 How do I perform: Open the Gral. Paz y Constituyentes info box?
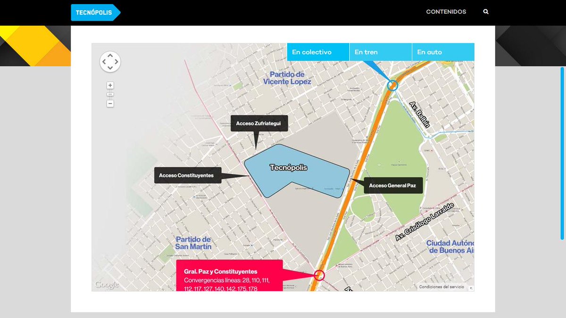pos(229,276)
